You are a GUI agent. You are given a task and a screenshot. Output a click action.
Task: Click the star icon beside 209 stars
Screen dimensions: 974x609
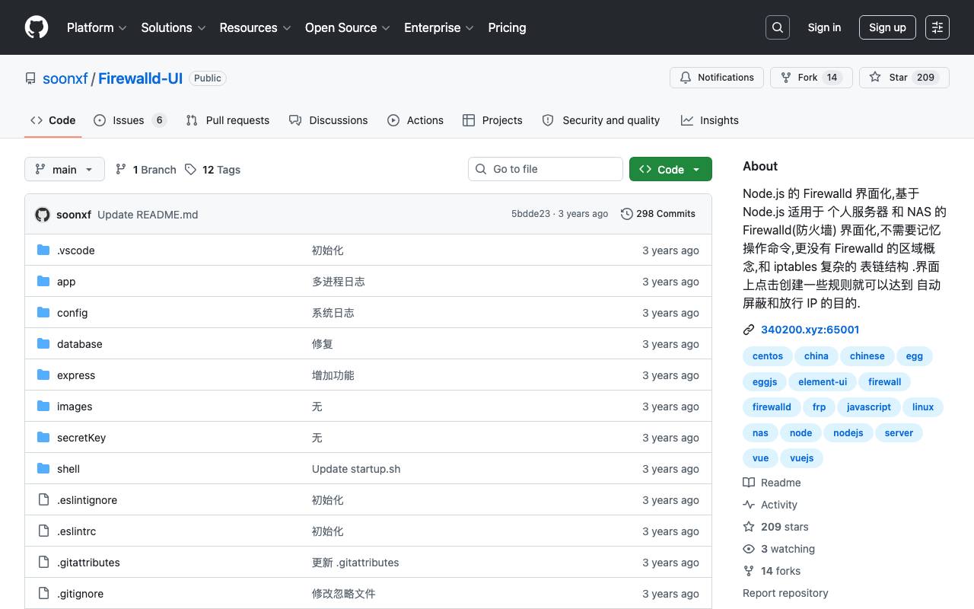749,527
